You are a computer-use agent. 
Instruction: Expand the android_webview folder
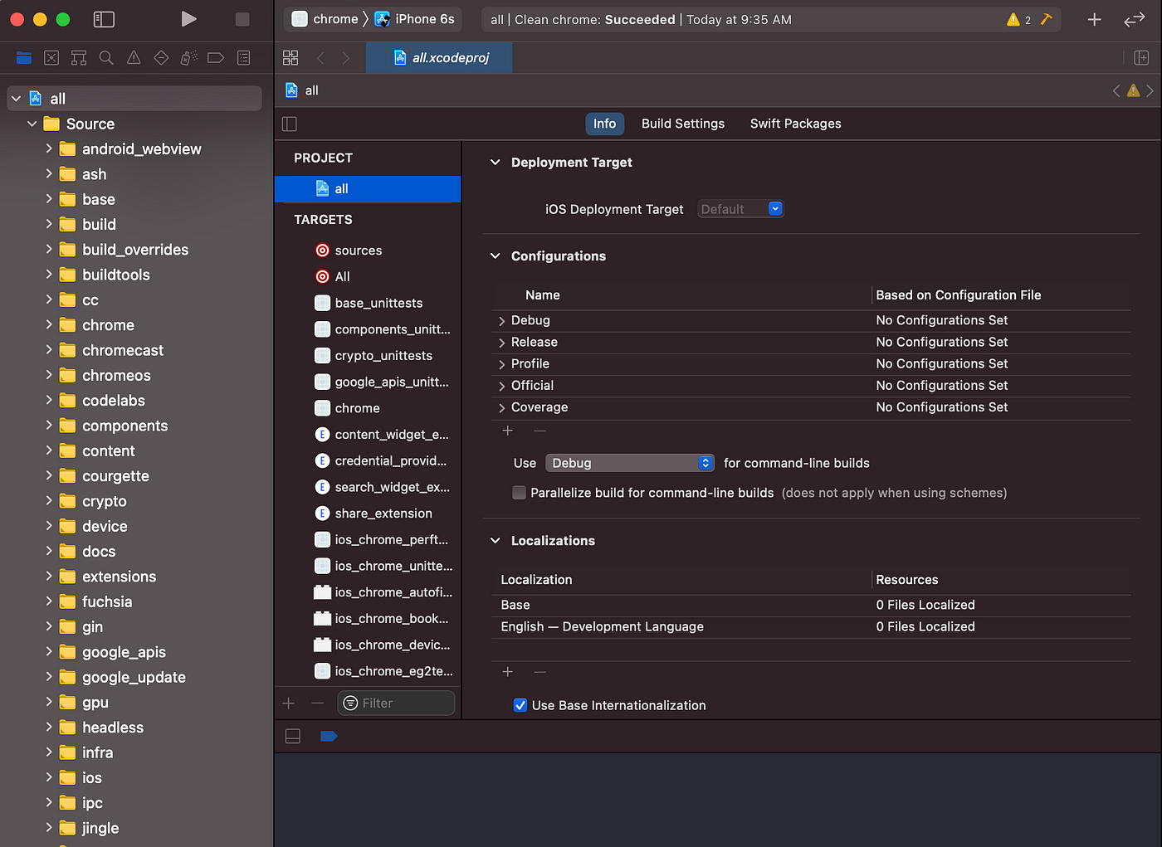point(49,148)
